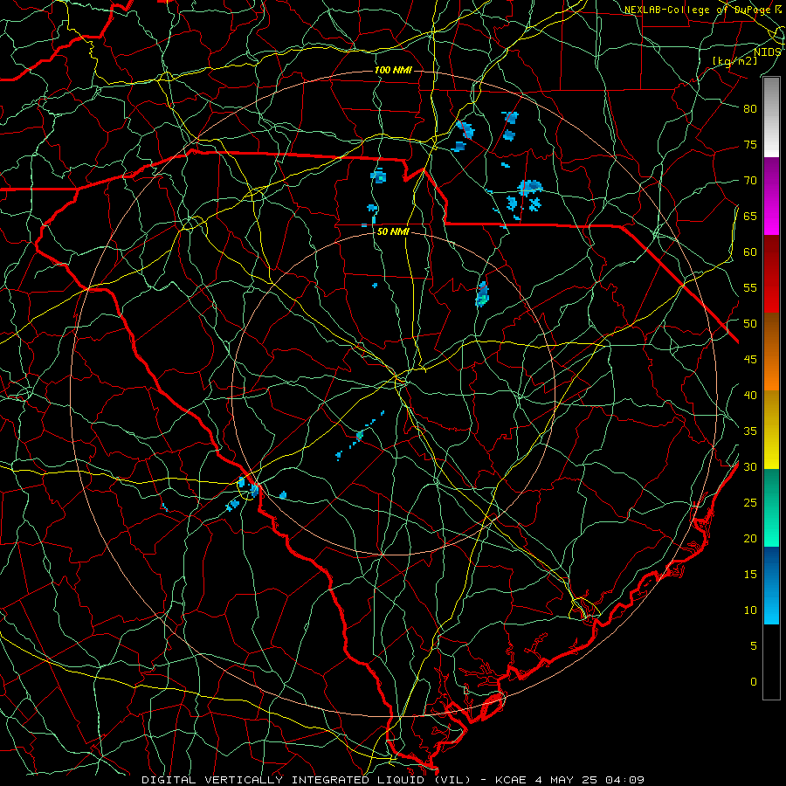Pick the magenta-purple segment of the color bar

[x=771, y=196]
